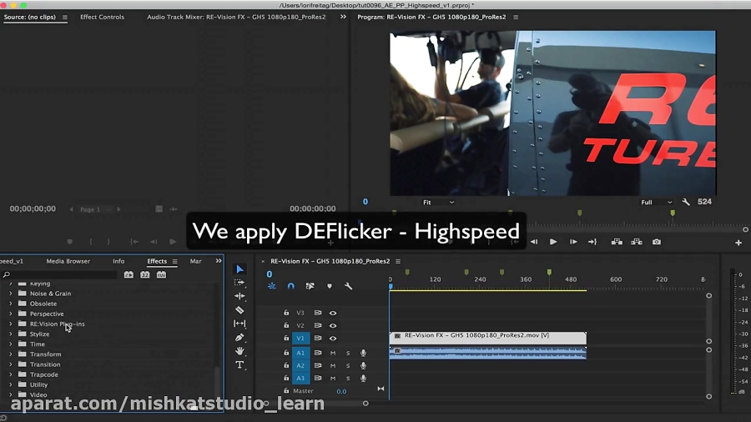Viewport: 751px width, 422px height.
Task: Select the Selection arrow tool
Action: coord(240,269)
